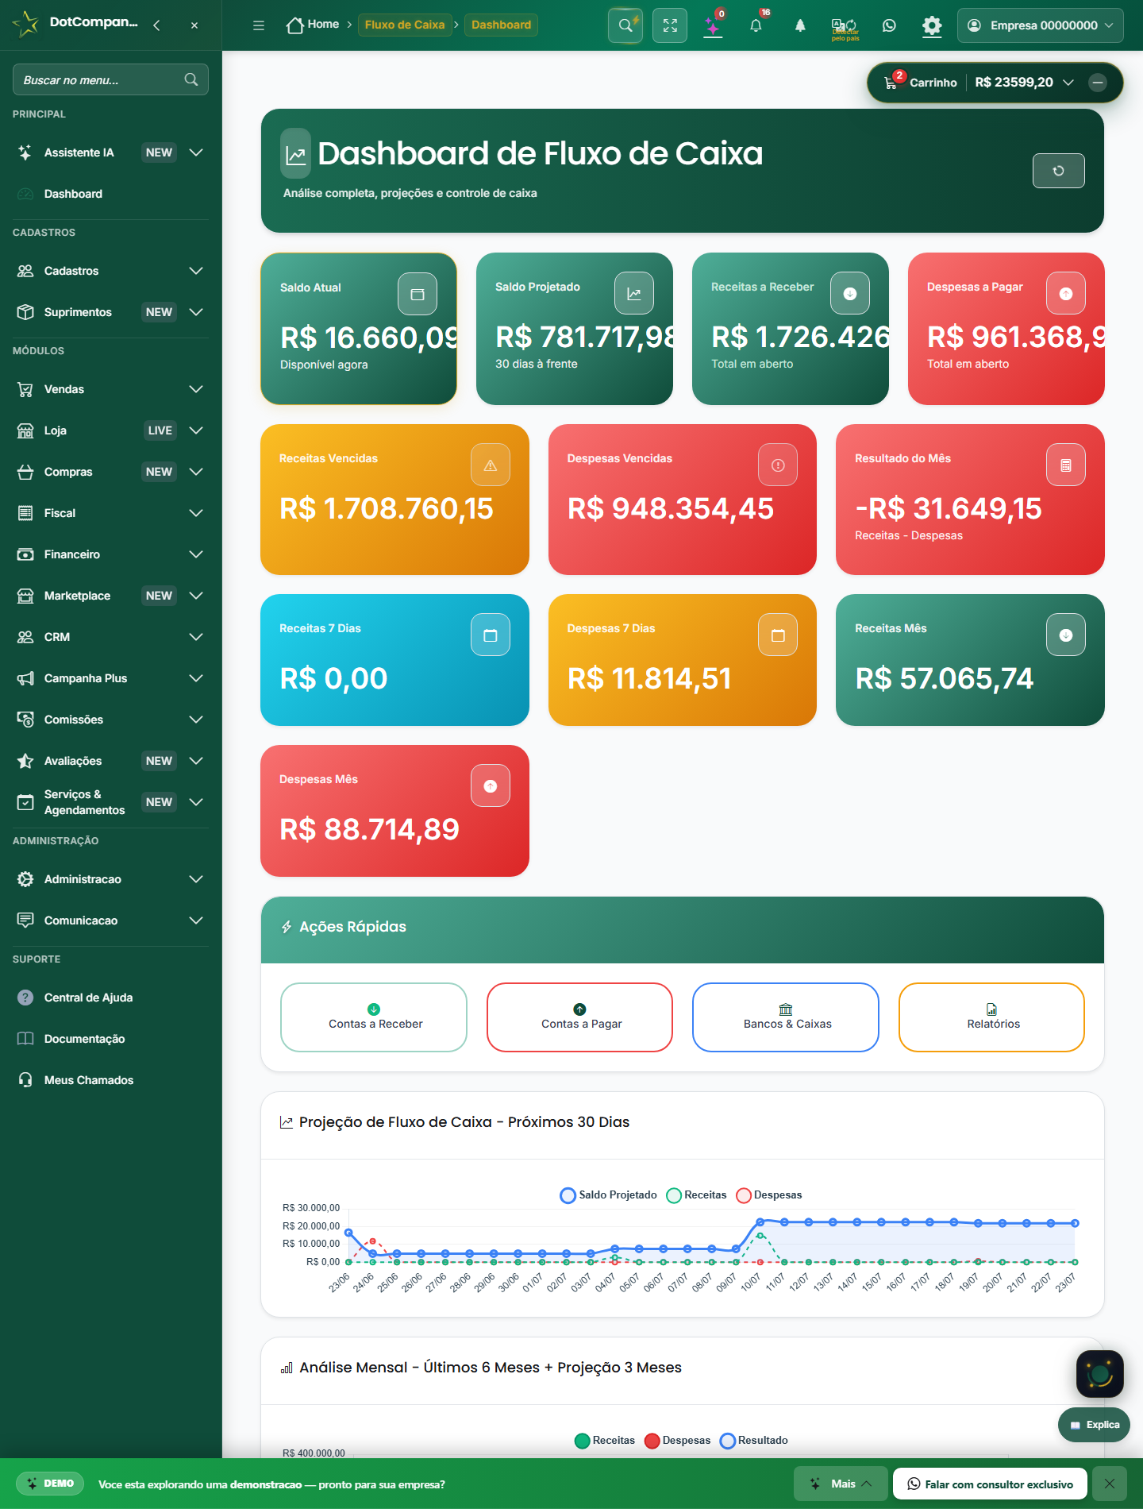Click the refresh button on dashboard banner
This screenshot has width=1143, height=1509.
pyautogui.click(x=1058, y=171)
